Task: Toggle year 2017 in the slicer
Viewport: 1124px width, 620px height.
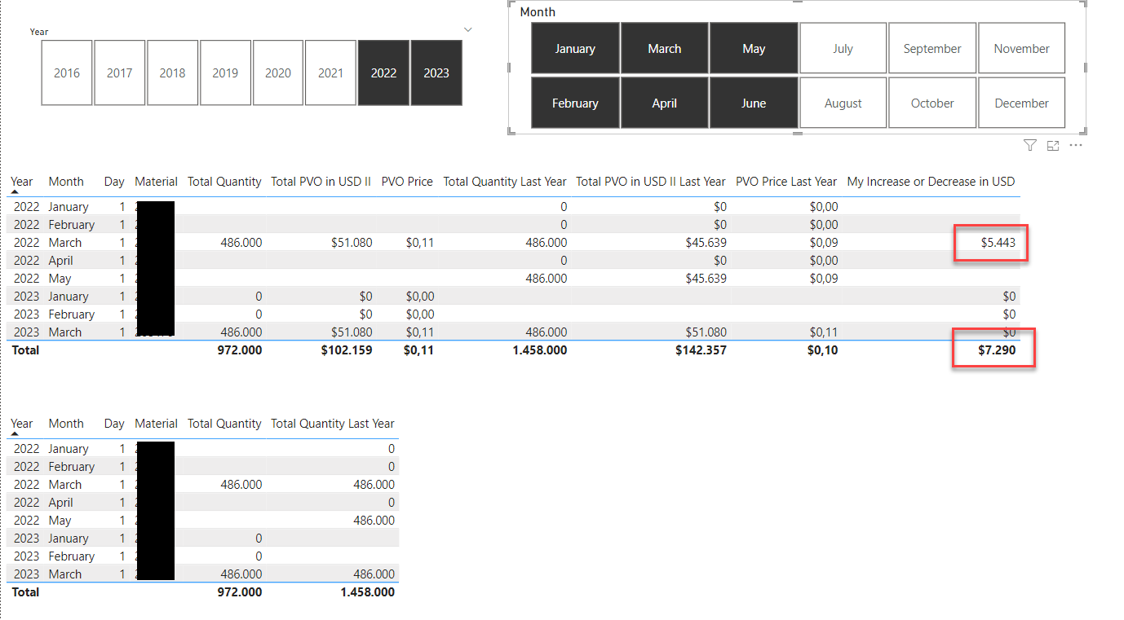Action: point(120,73)
